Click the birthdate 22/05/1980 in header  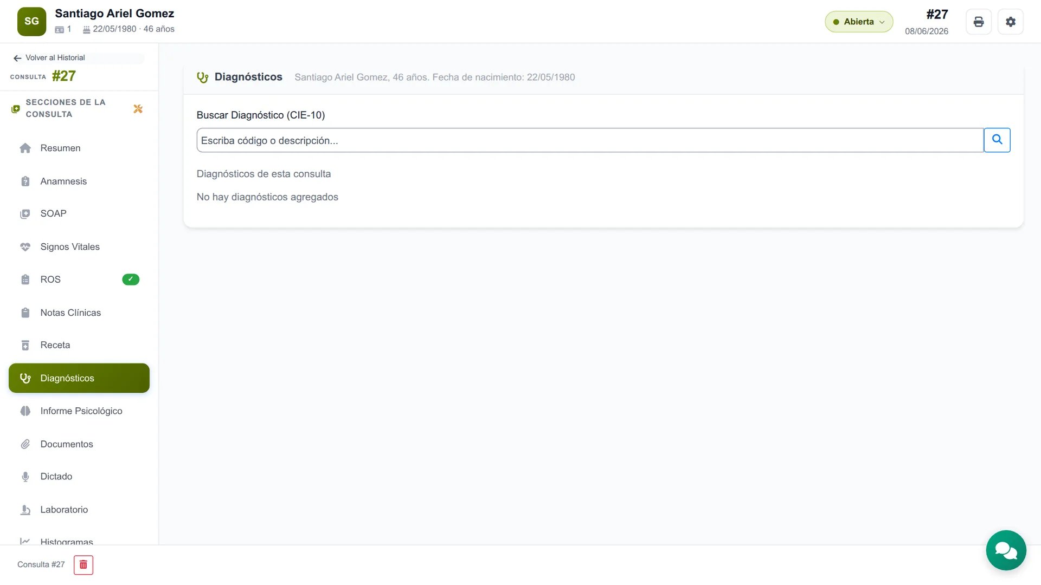(x=114, y=29)
